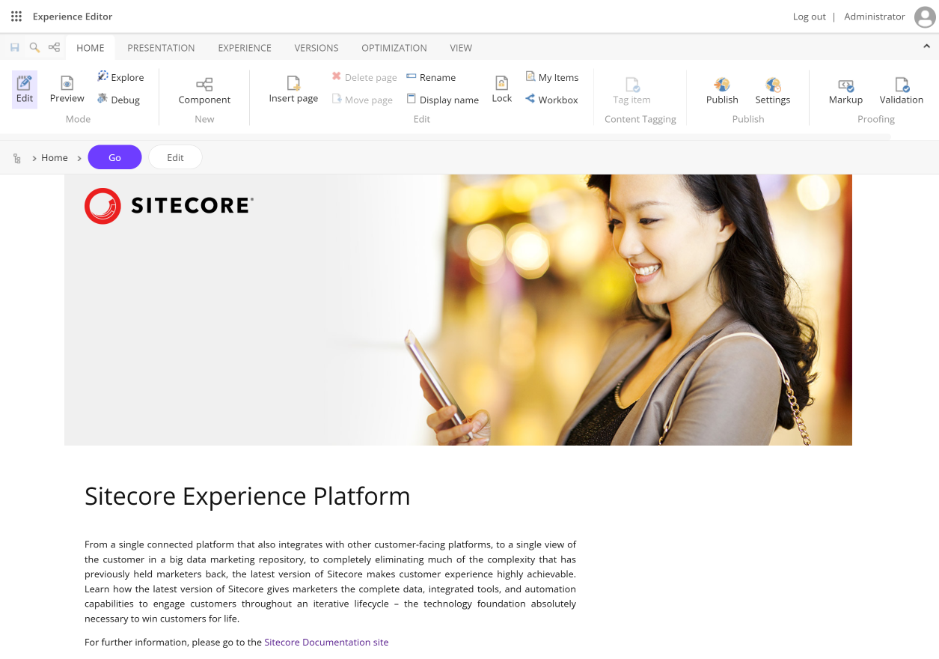Switch to the OPTIMIZATION tab
Viewport: 939px width, 659px height.
pyautogui.click(x=394, y=48)
